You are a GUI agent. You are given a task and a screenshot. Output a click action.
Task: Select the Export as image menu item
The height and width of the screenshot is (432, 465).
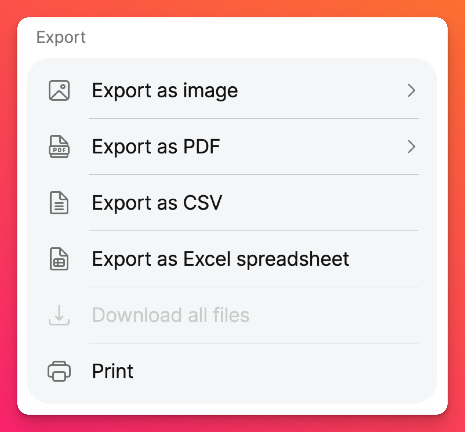tap(165, 91)
